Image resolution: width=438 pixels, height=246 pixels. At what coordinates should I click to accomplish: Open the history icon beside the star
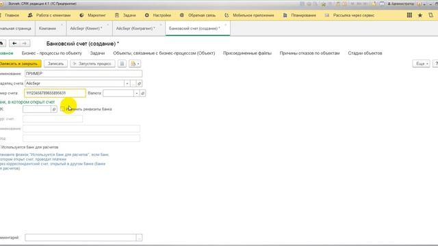(x=430, y=15)
